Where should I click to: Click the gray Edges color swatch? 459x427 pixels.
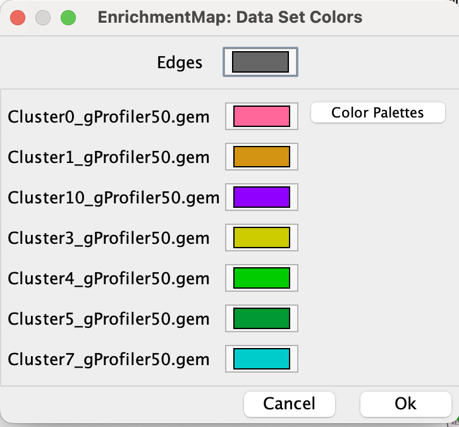click(260, 62)
